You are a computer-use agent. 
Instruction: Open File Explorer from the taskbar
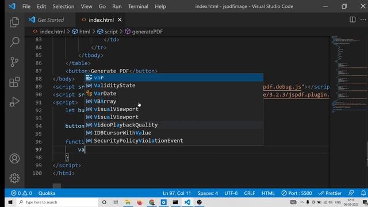tap(128, 202)
